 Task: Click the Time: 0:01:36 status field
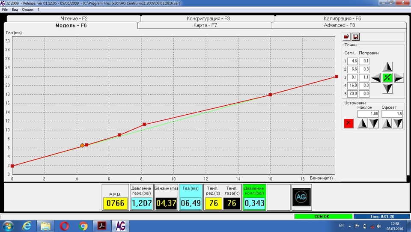point(382,217)
